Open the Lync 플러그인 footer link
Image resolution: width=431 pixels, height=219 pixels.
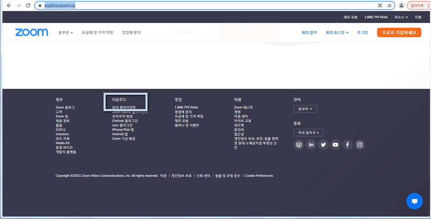pyautogui.click(x=122, y=125)
